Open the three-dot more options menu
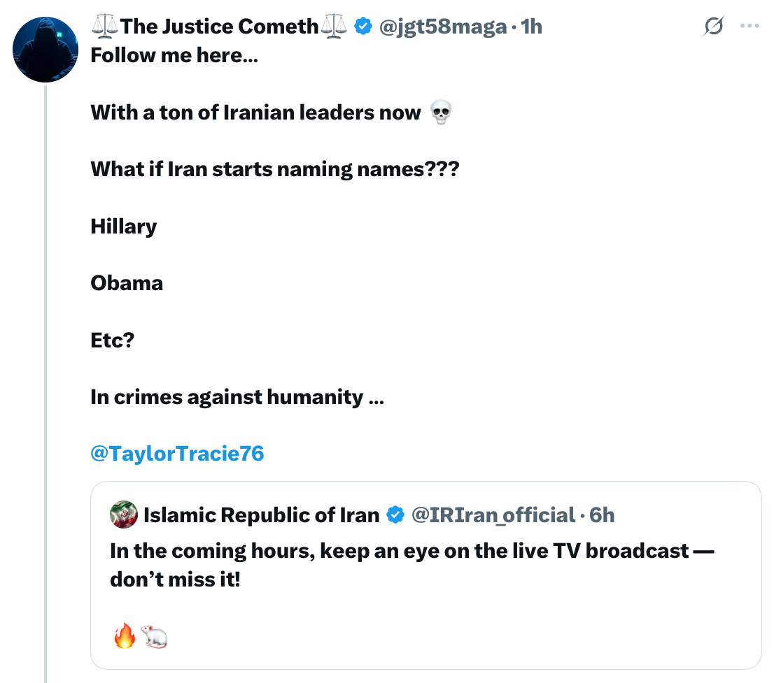 [750, 27]
